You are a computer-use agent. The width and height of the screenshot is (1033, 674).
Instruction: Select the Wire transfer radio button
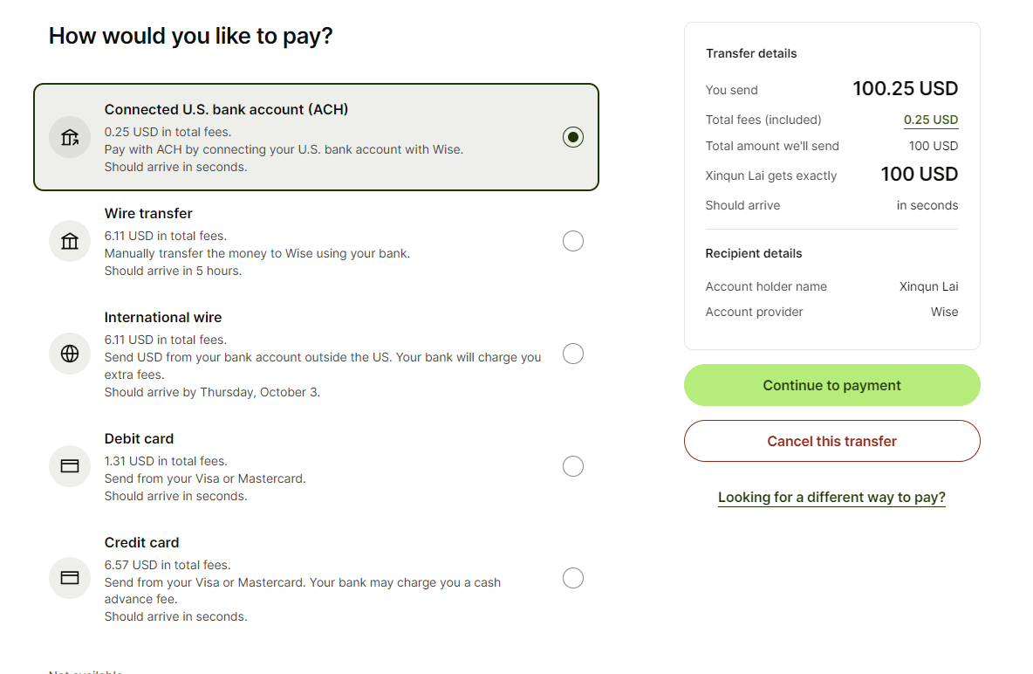coord(573,241)
